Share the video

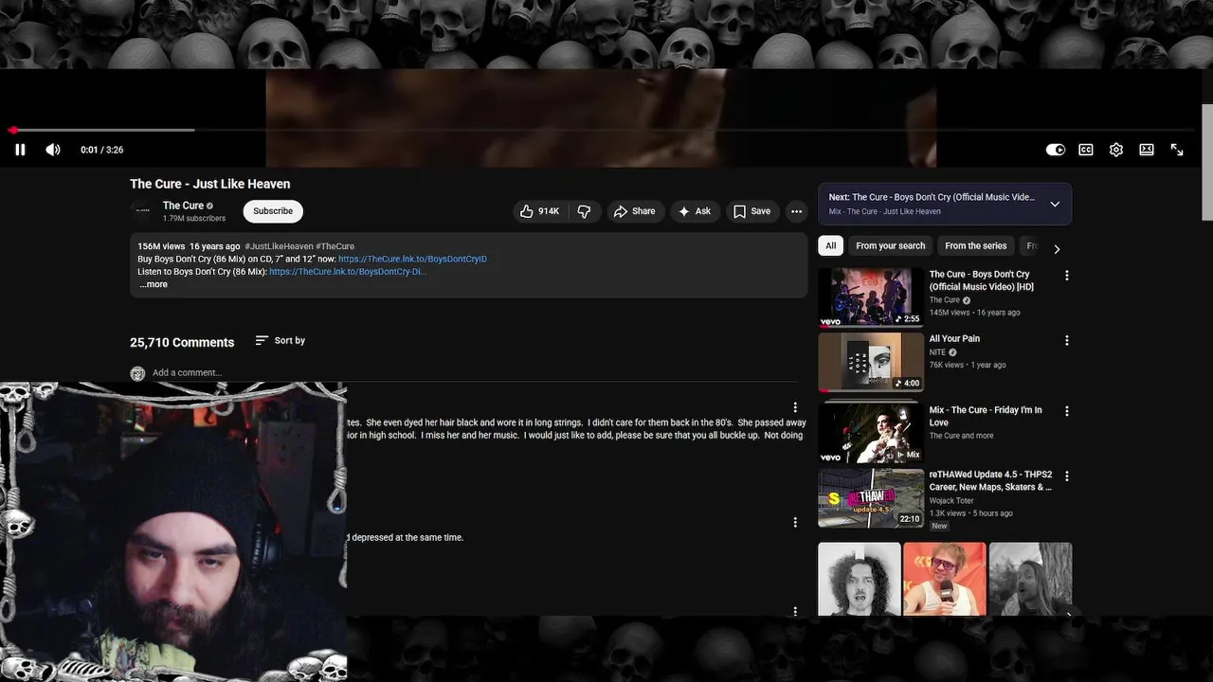[635, 211]
